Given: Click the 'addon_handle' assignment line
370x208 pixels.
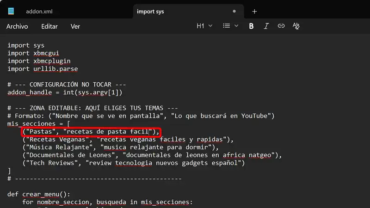Looking at the screenshot, I should click(x=65, y=92).
